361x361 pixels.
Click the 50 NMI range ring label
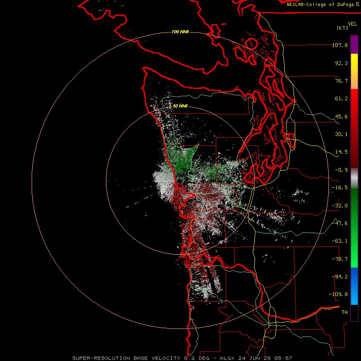[x=180, y=106]
